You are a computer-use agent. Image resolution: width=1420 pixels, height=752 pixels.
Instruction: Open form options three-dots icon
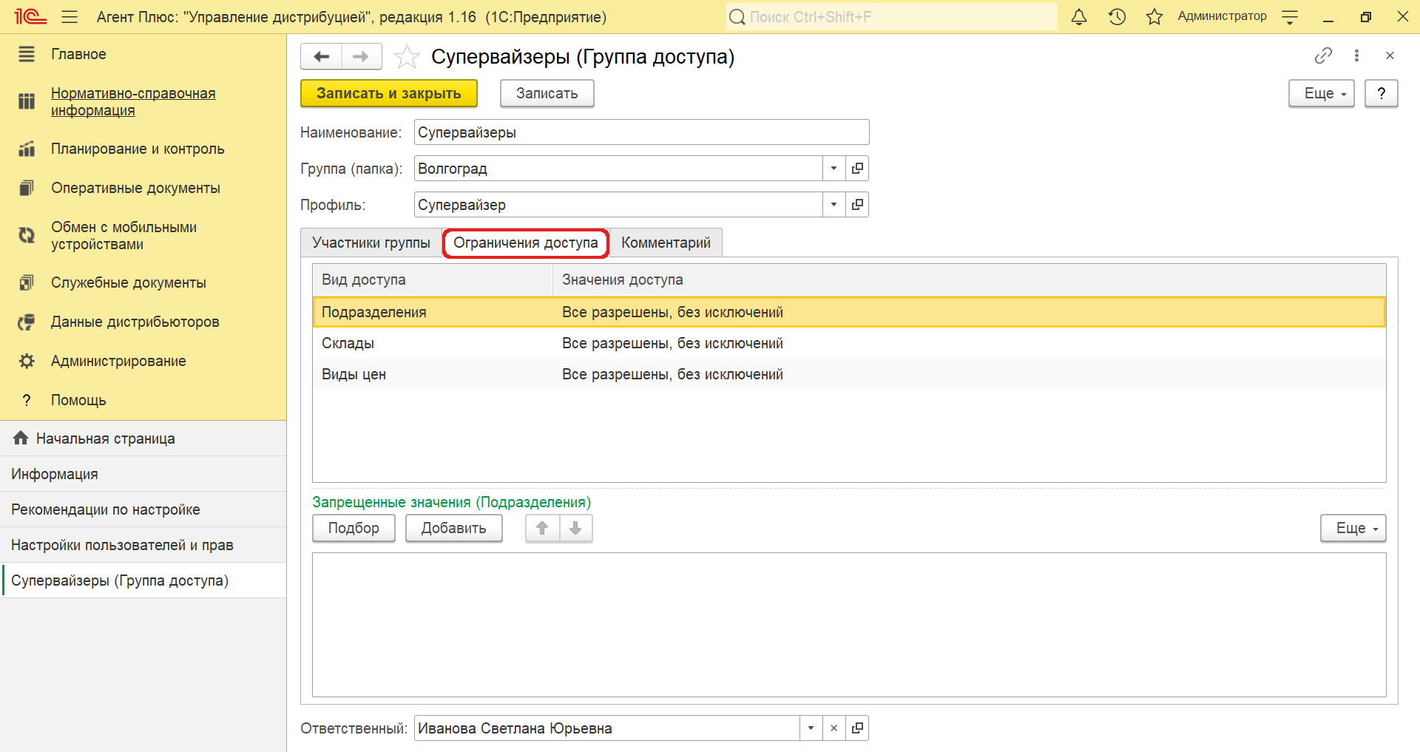[x=1356, y=55]
